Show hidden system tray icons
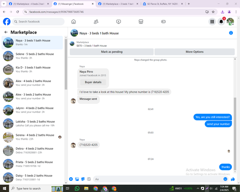Image resolution: width=240 pixels, height=192 pixels. click(x=198, y=189)
